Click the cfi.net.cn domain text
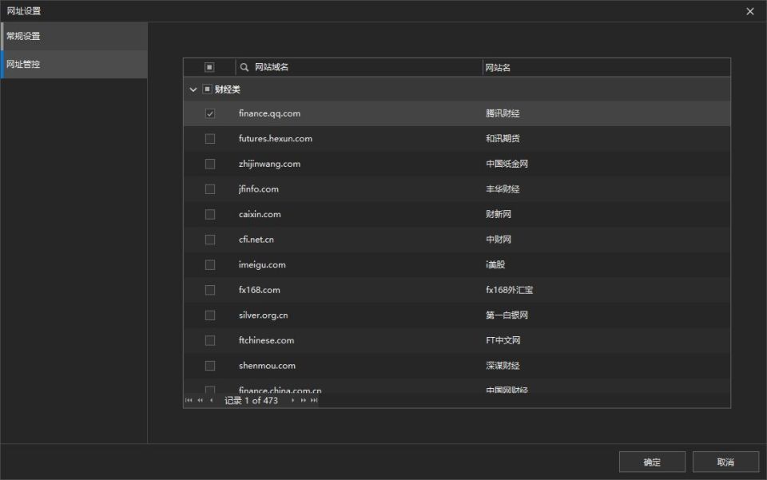Screen dimensions: 767x480 (256, 240)
